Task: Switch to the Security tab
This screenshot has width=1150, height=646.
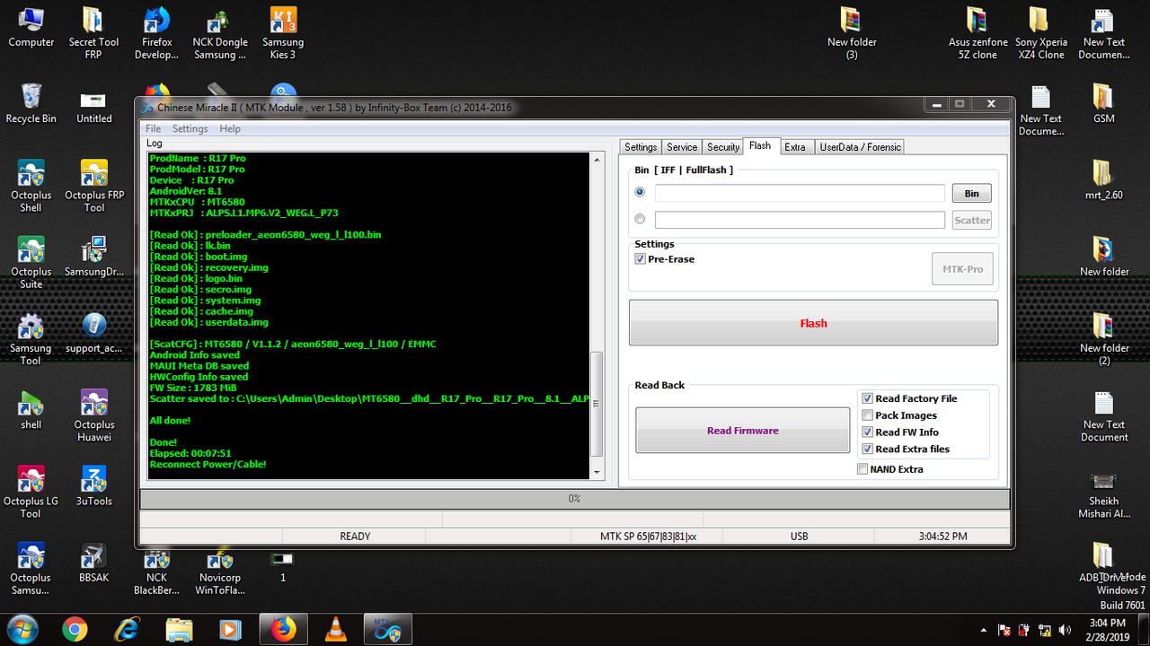Action: coord(723,147)
